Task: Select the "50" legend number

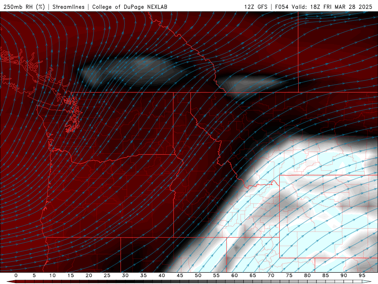Action: point(198,275)
